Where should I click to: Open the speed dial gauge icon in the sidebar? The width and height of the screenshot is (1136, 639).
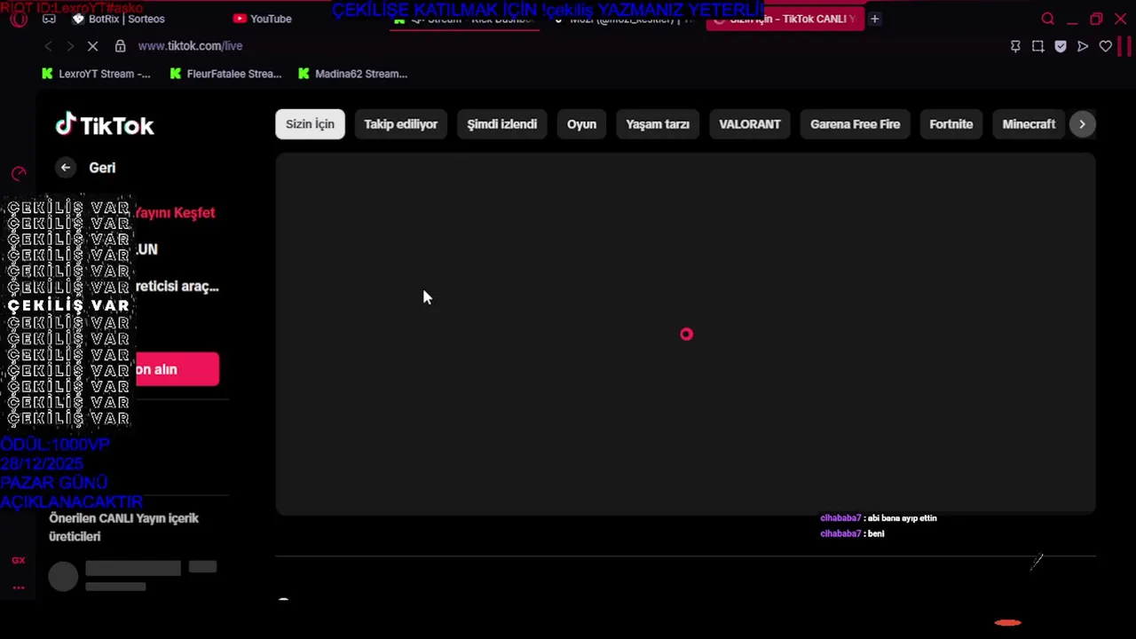coord(19,173)
